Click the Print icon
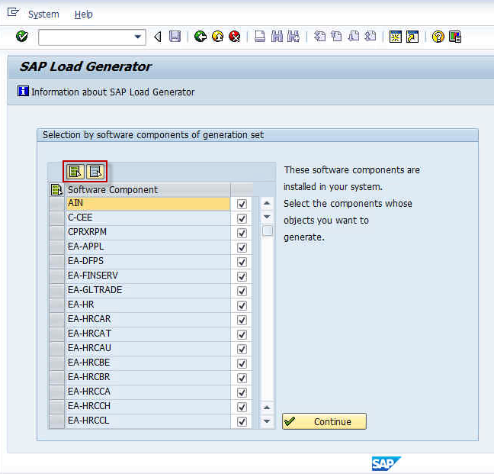The height and width of the screenshot is (474, 494). 260,37
